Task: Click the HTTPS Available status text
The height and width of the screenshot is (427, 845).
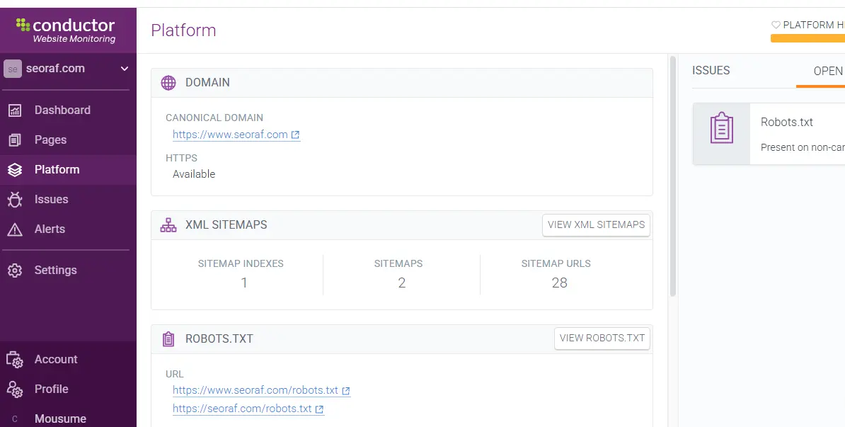Action: coord(193,174)
